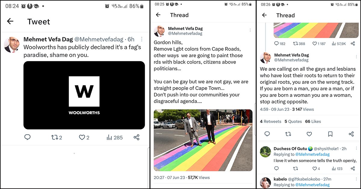Open the 5 Quotes list
This screenshot has height=189, width=361.
pyautogui.click(x=293, y=121)
